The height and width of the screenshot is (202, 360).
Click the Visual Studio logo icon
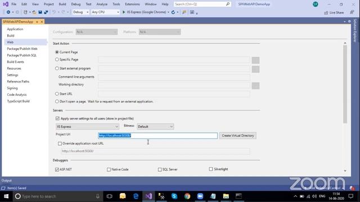pos(6,4)
